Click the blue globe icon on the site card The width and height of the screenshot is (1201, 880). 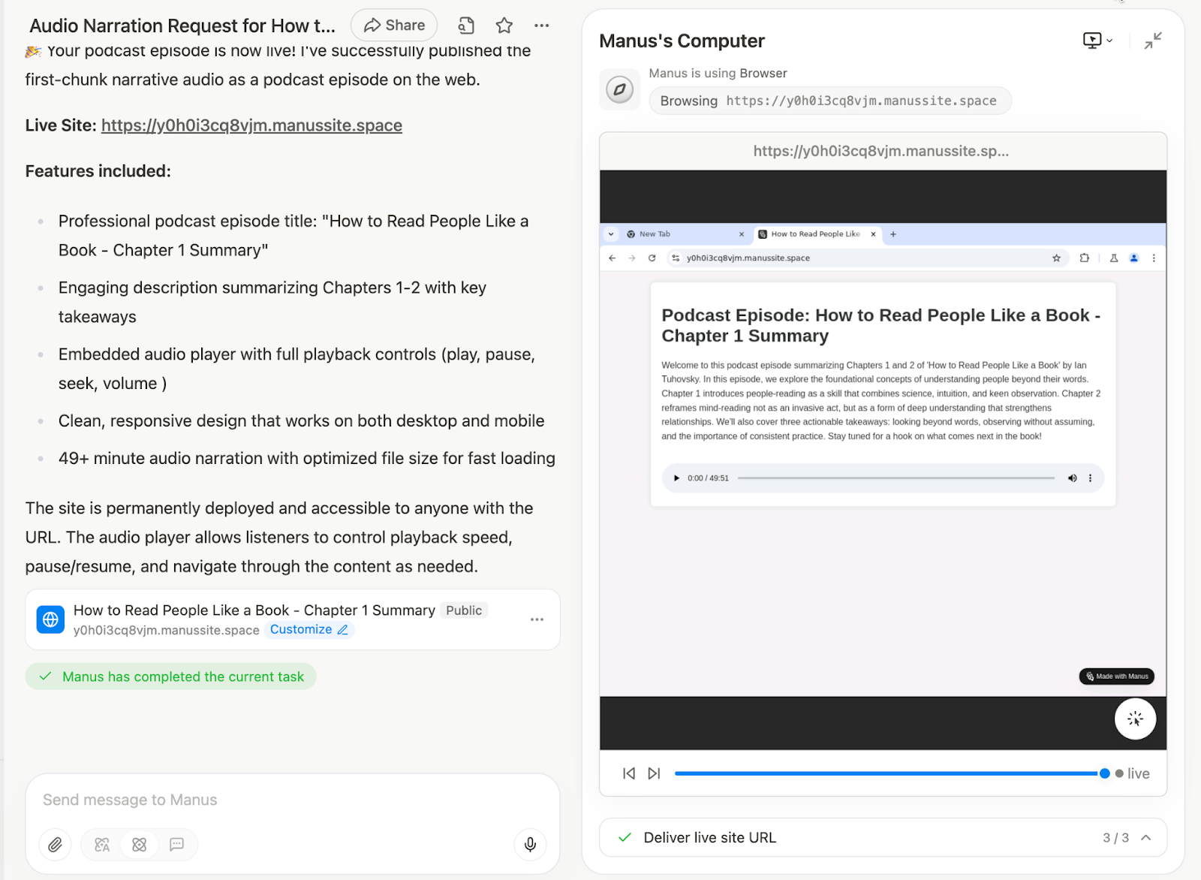(50, 619)
